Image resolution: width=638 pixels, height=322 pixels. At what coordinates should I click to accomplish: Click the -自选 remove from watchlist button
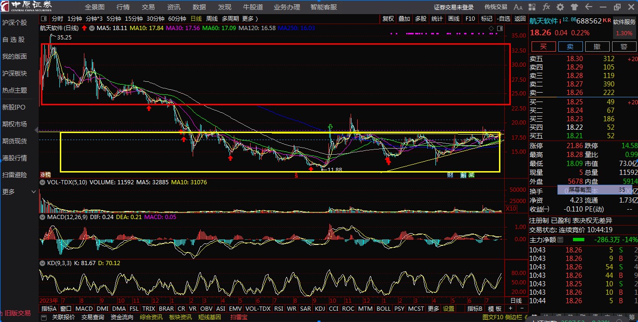pyautogui.click(x=503, y=19)
